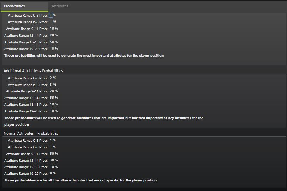Select the Probabilities tab

coord(14,6)
